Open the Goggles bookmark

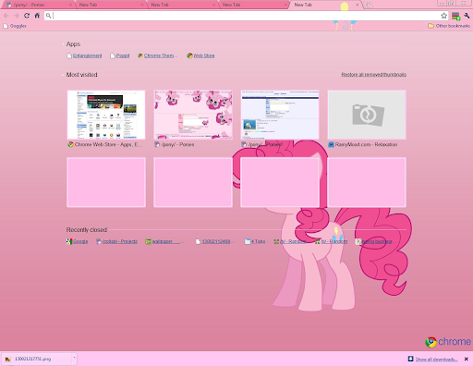coord(15,26)
